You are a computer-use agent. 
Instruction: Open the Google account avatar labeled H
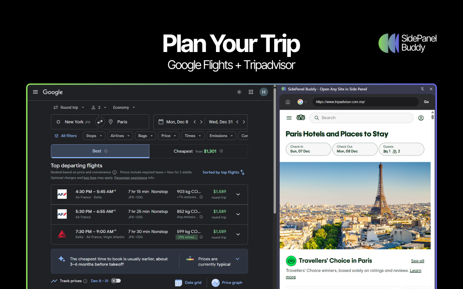[264, 92]
